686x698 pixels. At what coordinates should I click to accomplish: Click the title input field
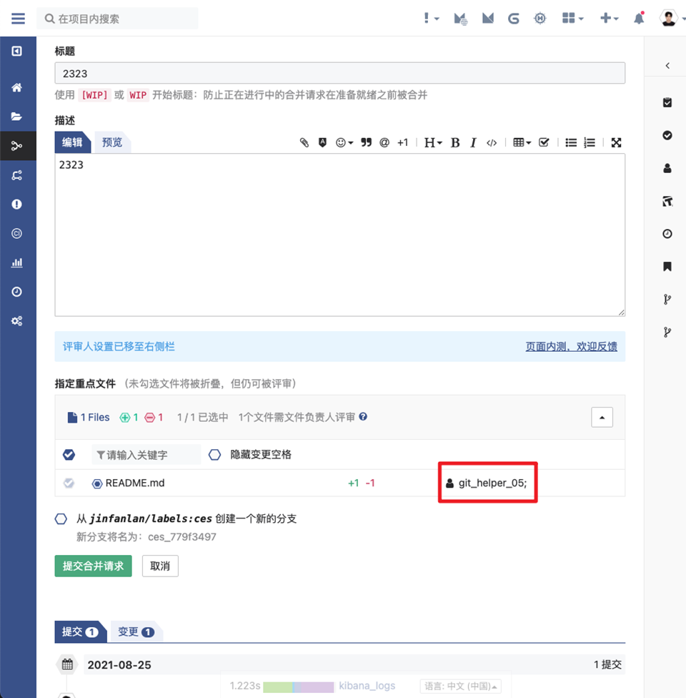coord(339,73)
